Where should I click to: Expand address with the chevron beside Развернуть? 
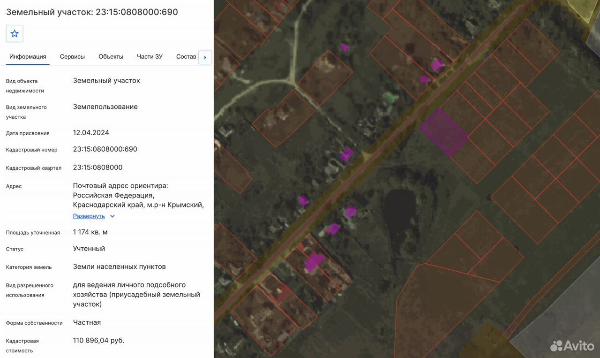(x=112, y=216)
